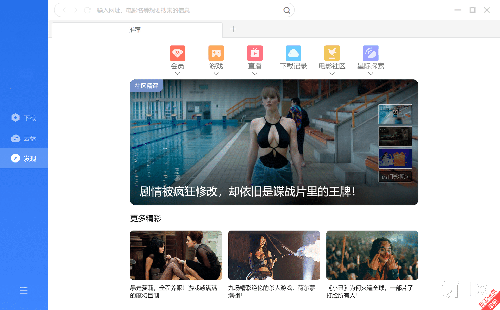Go back with the left arrow

65,10
